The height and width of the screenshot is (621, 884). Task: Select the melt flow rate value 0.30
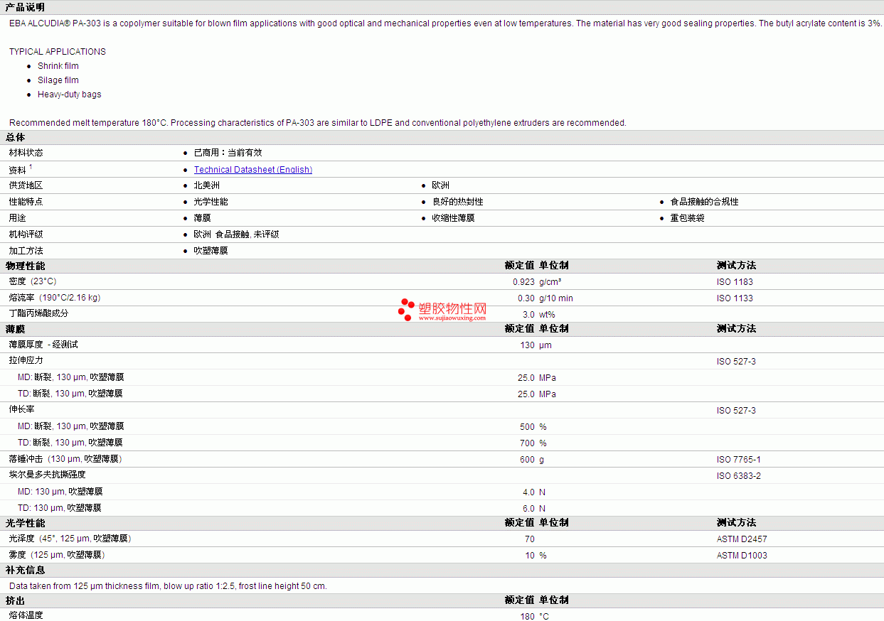point(526,298)
